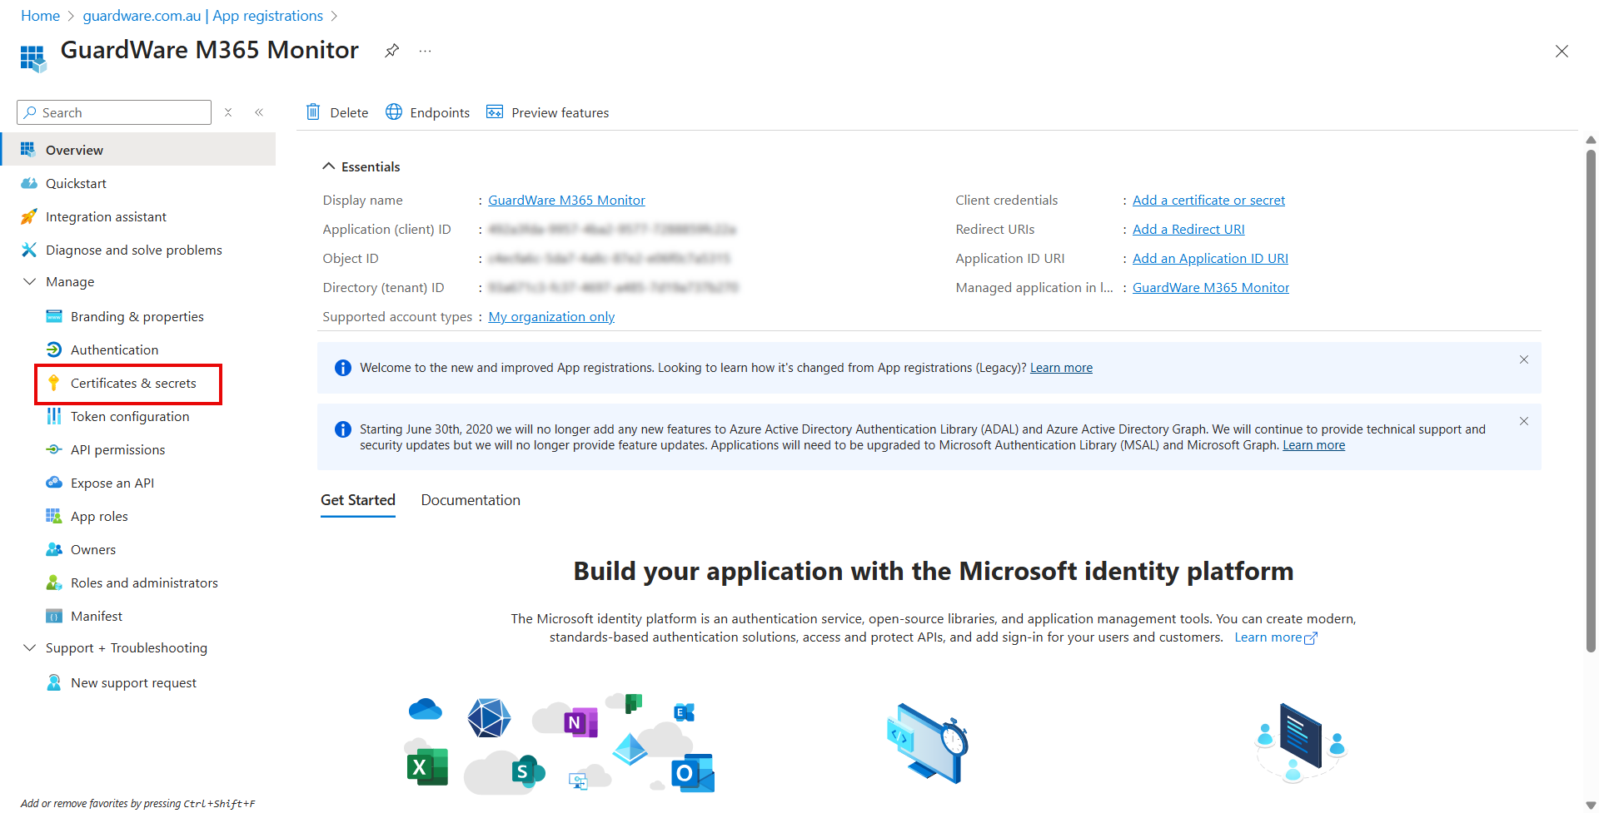Open Token configuration
Viewport: 1599px width, 813px height.
coord(129,416)
